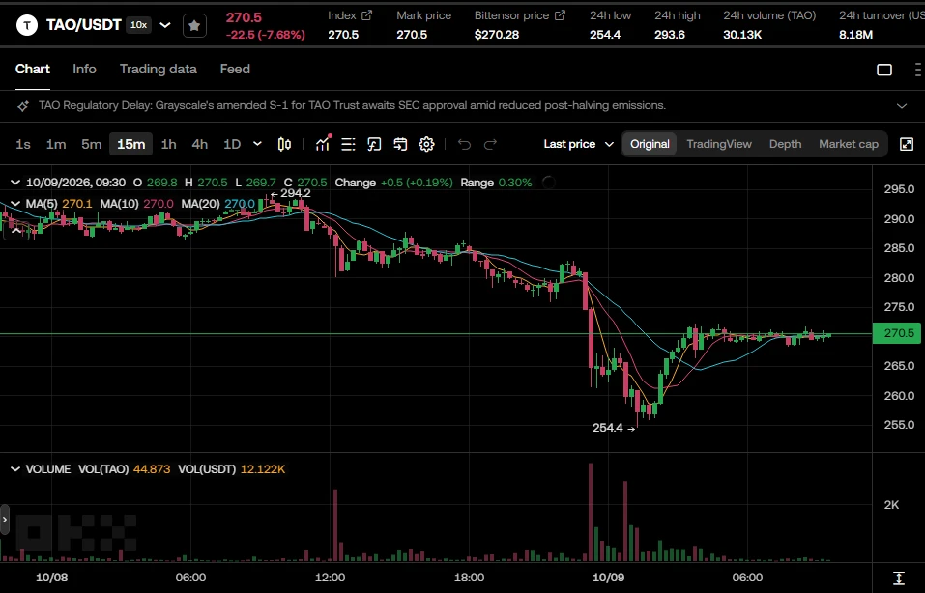
Task: Open the Trading data tab
Action: tap(159, 70)
